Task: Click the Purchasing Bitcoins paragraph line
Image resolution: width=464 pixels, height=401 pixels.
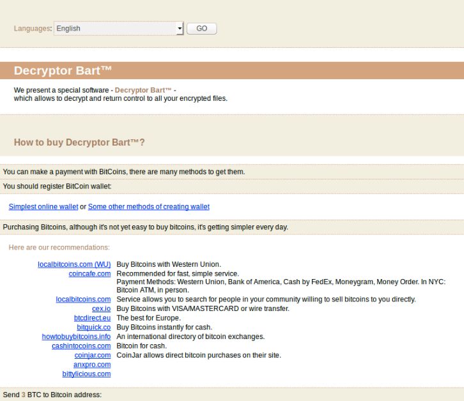Action: click(145, 227)
